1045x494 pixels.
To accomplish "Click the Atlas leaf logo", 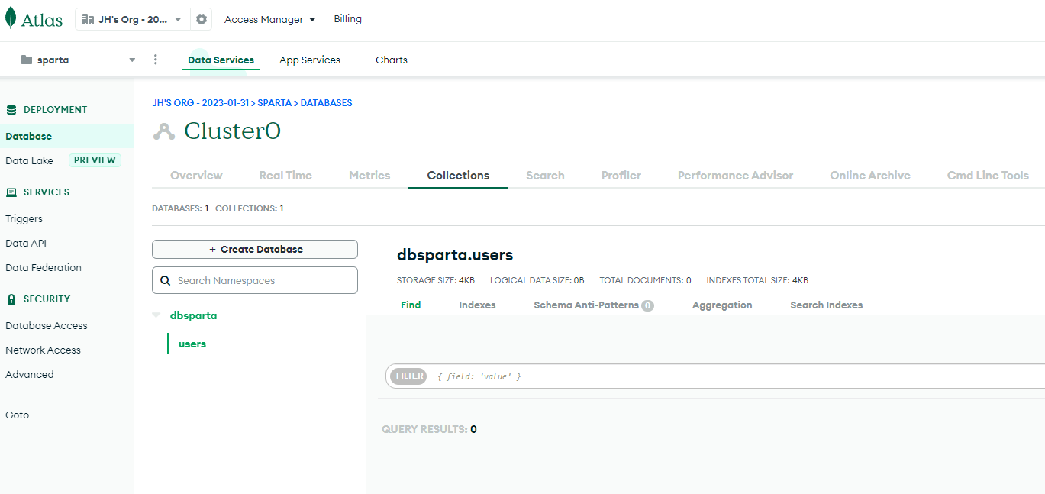I will [11, 18].
